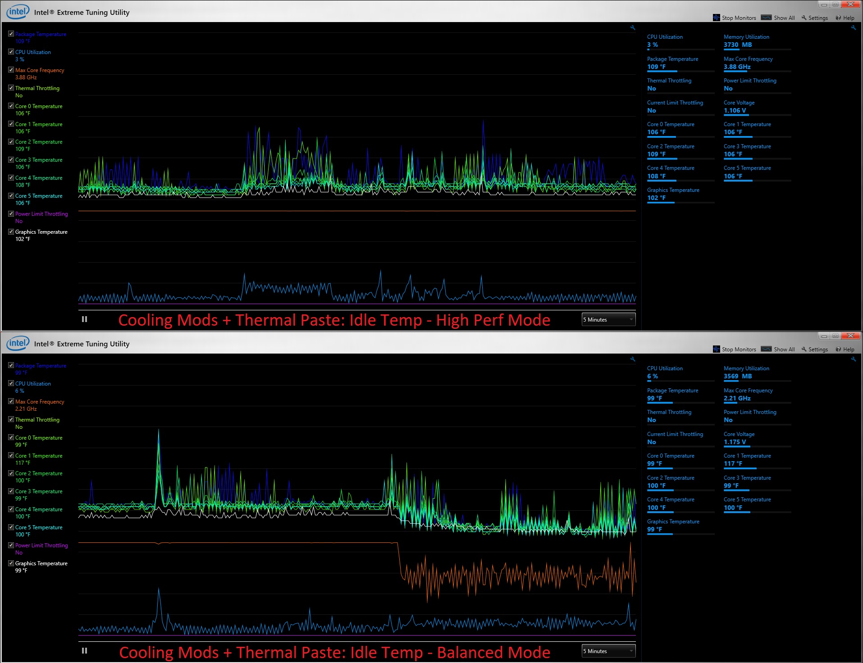Open Help in the top window
The width and height of the screenshot is (863, 663).
tap(845, 18)
